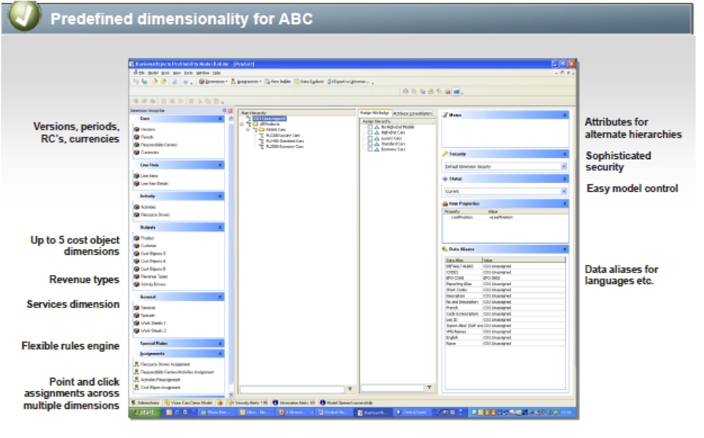704x438 pixels.
Task: Open Work Sheets 1
Action: 150,323
